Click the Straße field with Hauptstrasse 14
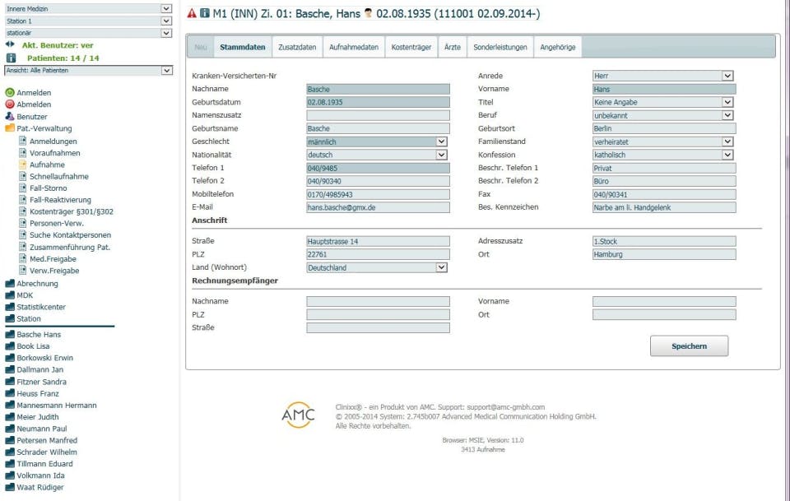790x501 pixels. (x=378, y=241)
